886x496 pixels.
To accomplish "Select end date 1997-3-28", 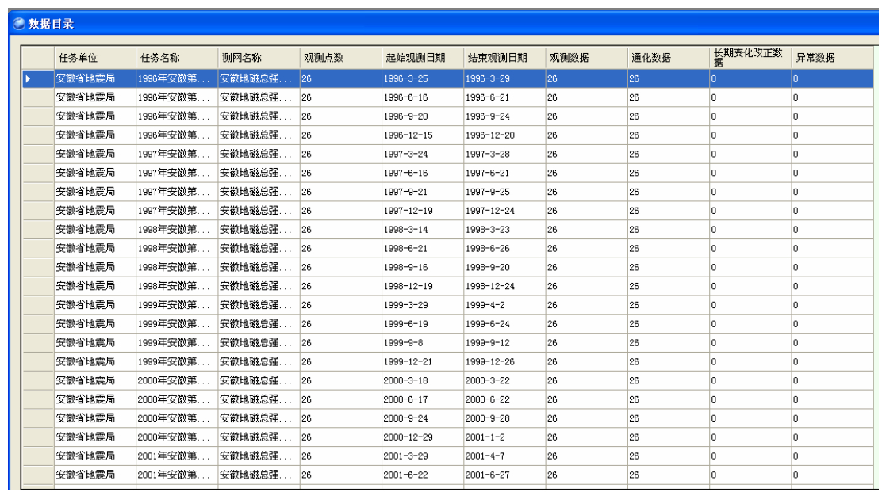I will click(x=504, y=154).
